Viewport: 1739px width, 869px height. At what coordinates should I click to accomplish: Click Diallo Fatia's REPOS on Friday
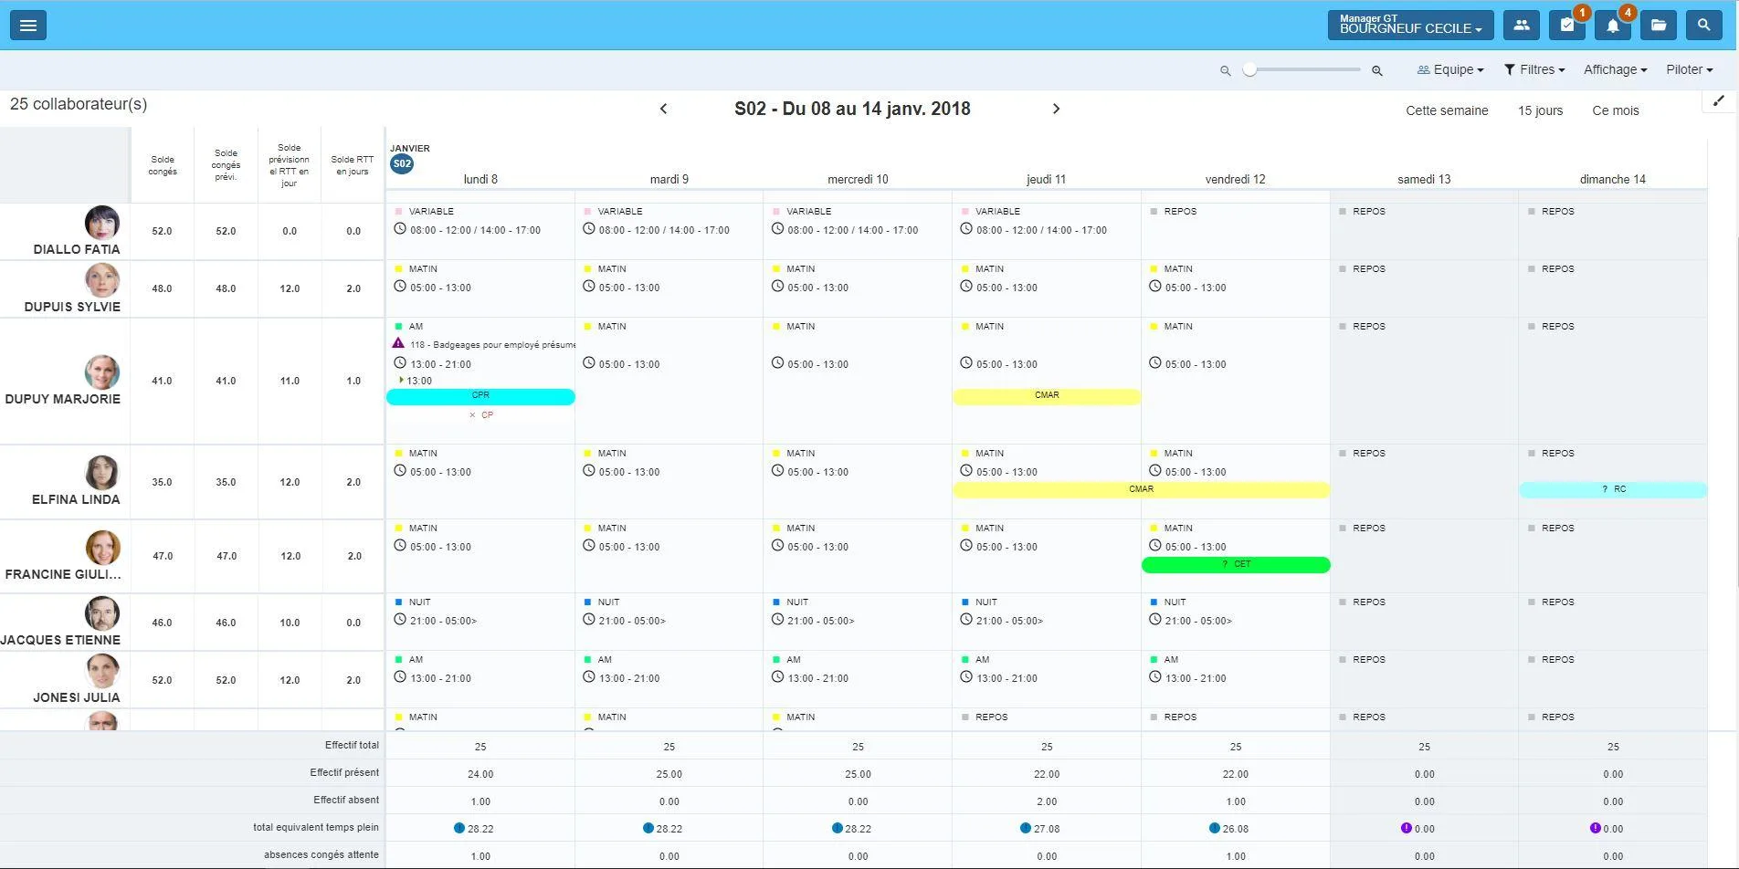(1174, 212)
